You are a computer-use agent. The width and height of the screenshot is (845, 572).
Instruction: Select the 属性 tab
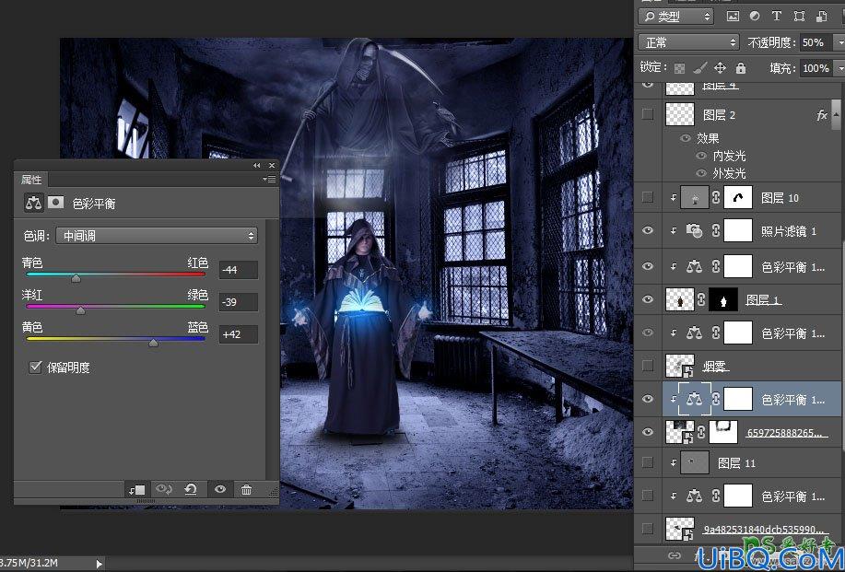tap(31, 180)
